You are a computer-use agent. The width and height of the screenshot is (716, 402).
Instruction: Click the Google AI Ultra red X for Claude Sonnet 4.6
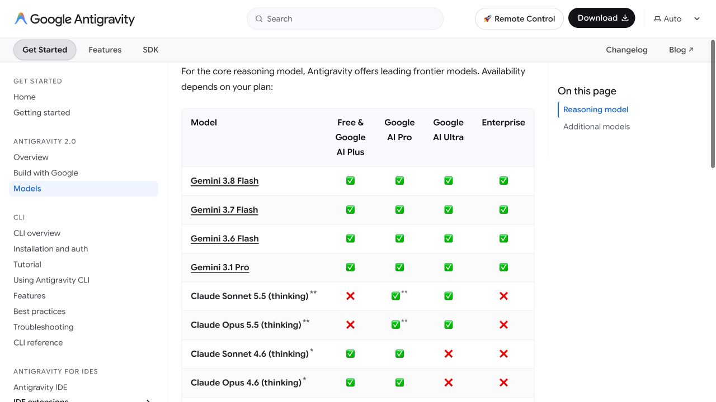(448, 354)
